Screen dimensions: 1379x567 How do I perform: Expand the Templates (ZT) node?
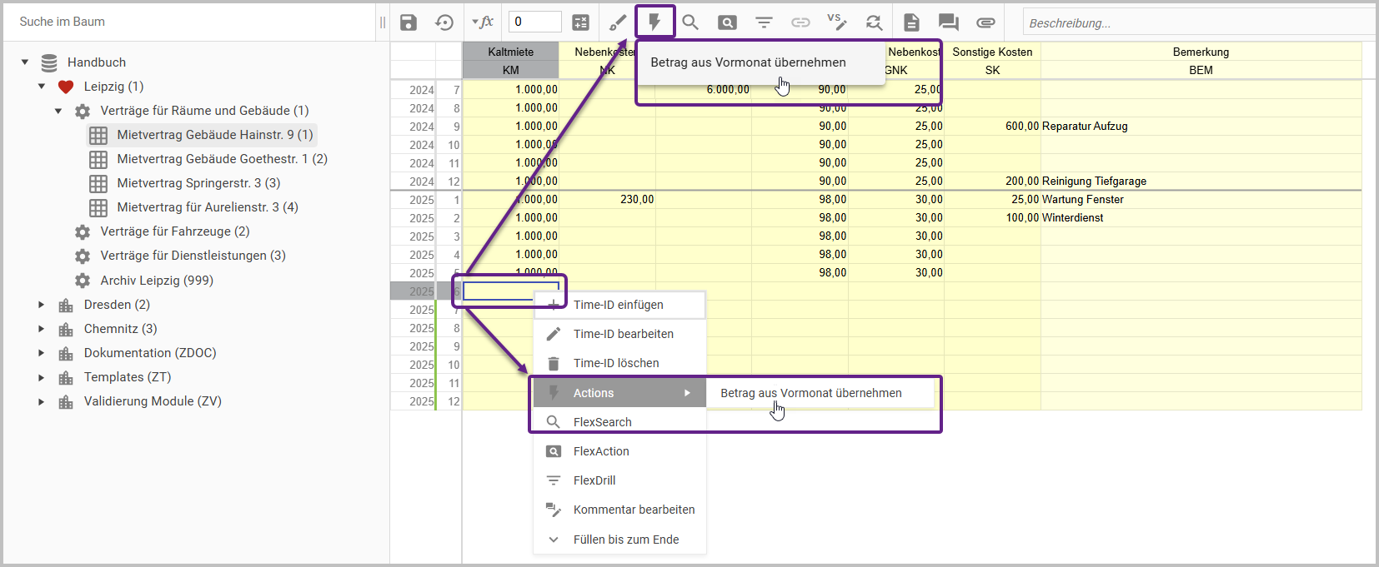click(42, 377)
